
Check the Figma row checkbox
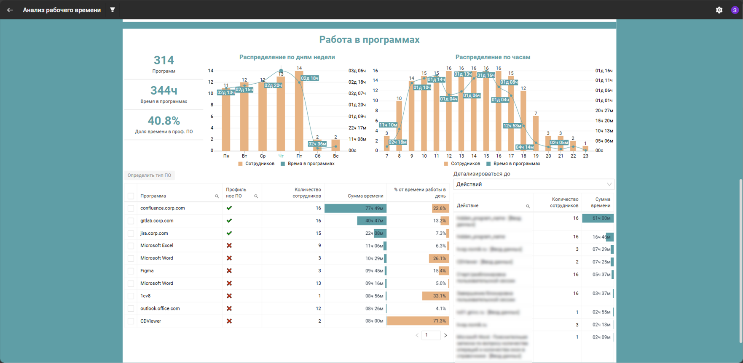click(131, 271)
